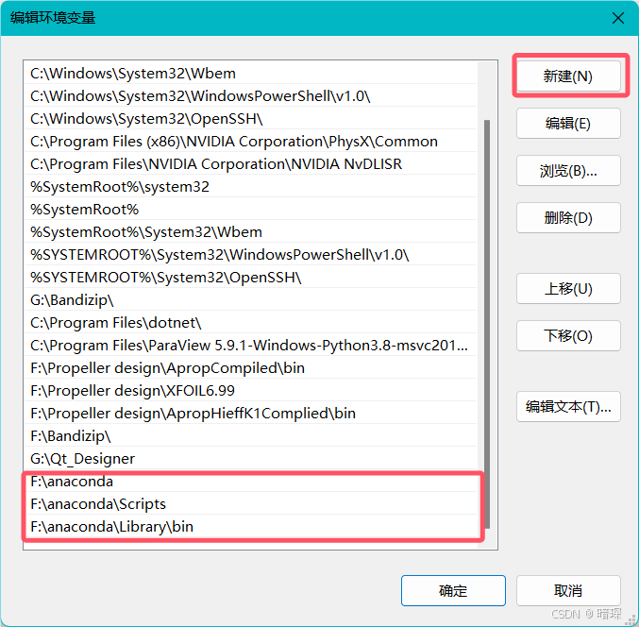Select the ParaView 5.9.1 path entry
639x627 pixels.
(251, 346)
